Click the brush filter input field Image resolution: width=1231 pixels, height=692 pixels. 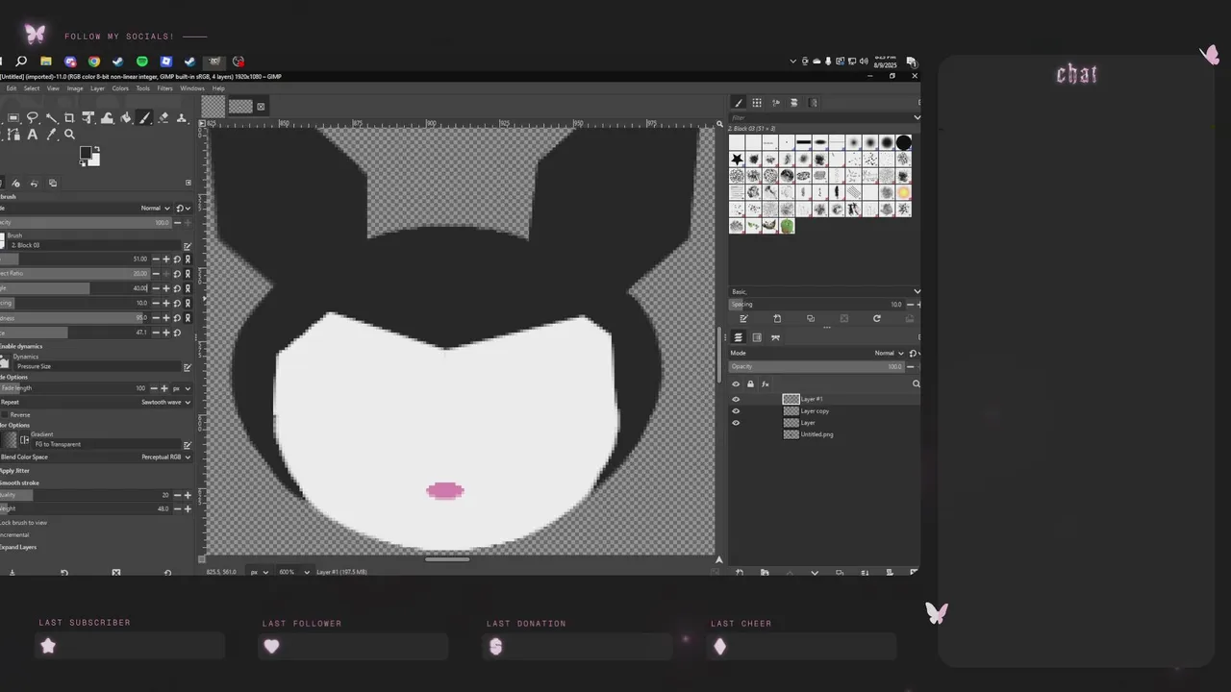click(819, 117)
